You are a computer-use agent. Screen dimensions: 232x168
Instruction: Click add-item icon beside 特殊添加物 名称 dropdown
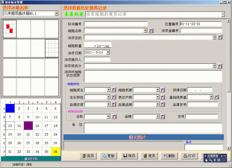pos(114,116)
